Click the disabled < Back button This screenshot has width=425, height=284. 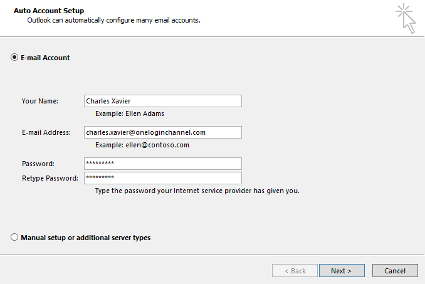click(295, 270)
